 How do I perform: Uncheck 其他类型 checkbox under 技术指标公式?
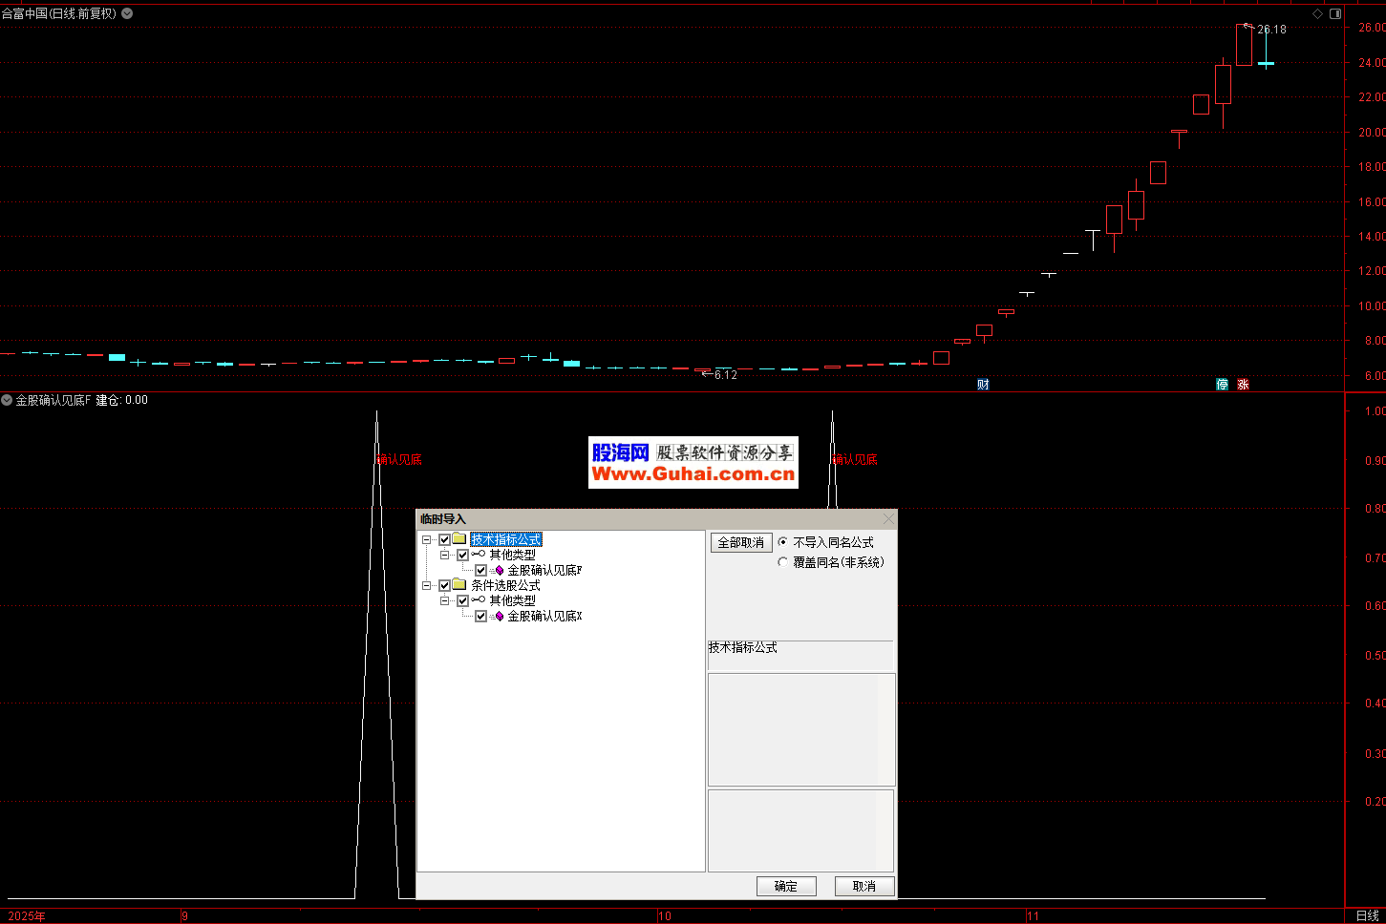pos(462,555)
